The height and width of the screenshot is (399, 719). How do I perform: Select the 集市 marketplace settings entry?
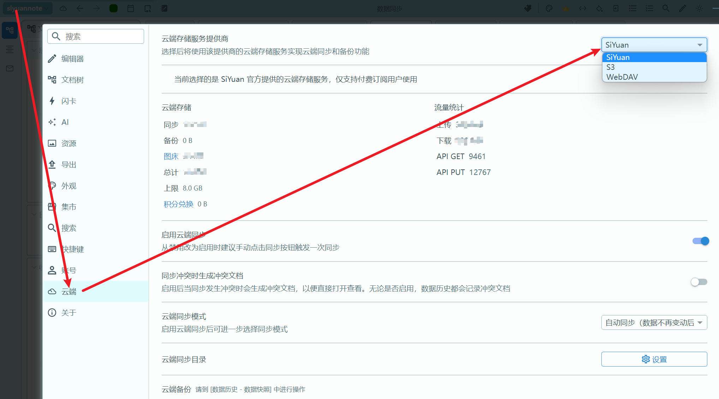pos(68,207)
